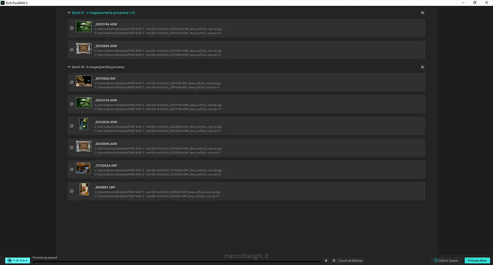This screenshot has height=265, width=493.
Task: Click the .jpg output path under _6050001.ORF
Action: tap(157, 192)
